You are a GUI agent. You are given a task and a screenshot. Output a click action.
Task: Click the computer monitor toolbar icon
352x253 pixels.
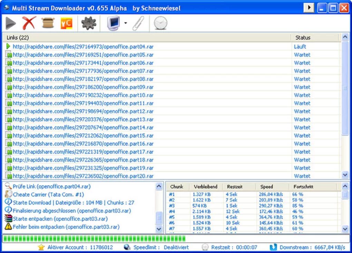[x=114, y=23]
